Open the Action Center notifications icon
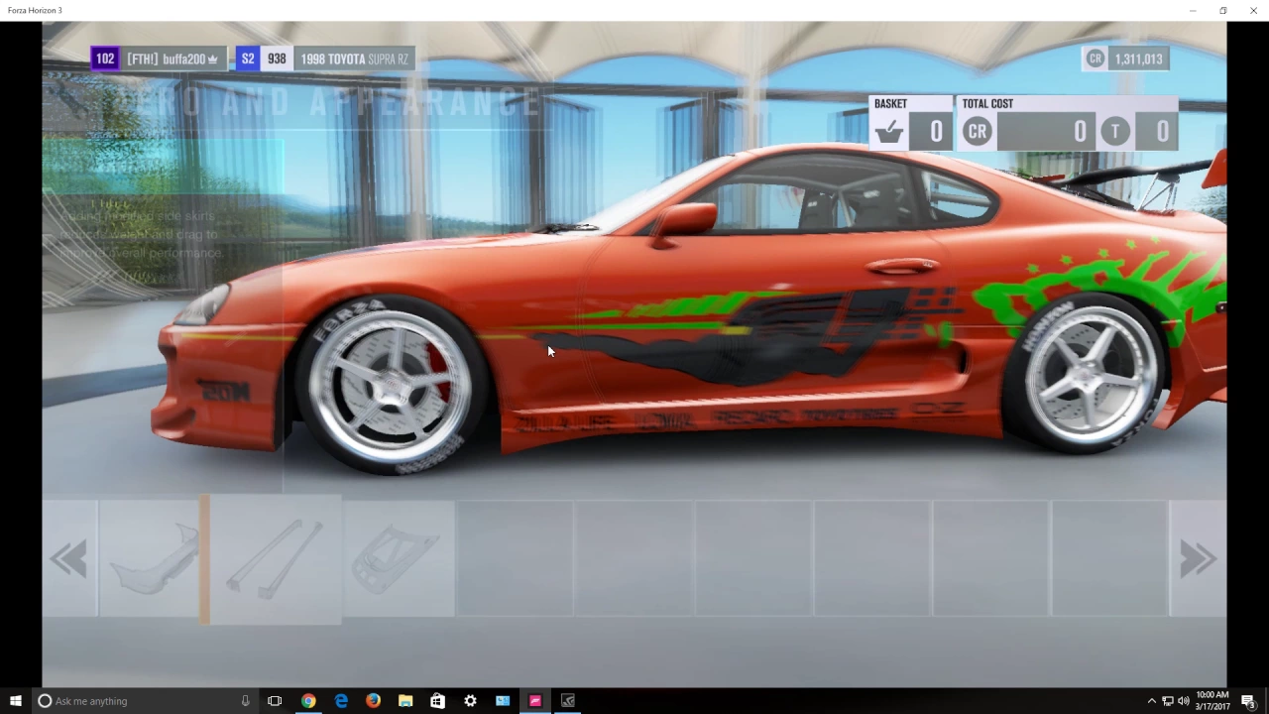Screen dimensions: 1269x714 coord(1248,701)
